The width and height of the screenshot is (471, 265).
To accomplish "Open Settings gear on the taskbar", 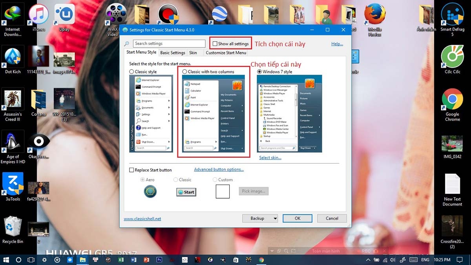I will click(44, 260).
